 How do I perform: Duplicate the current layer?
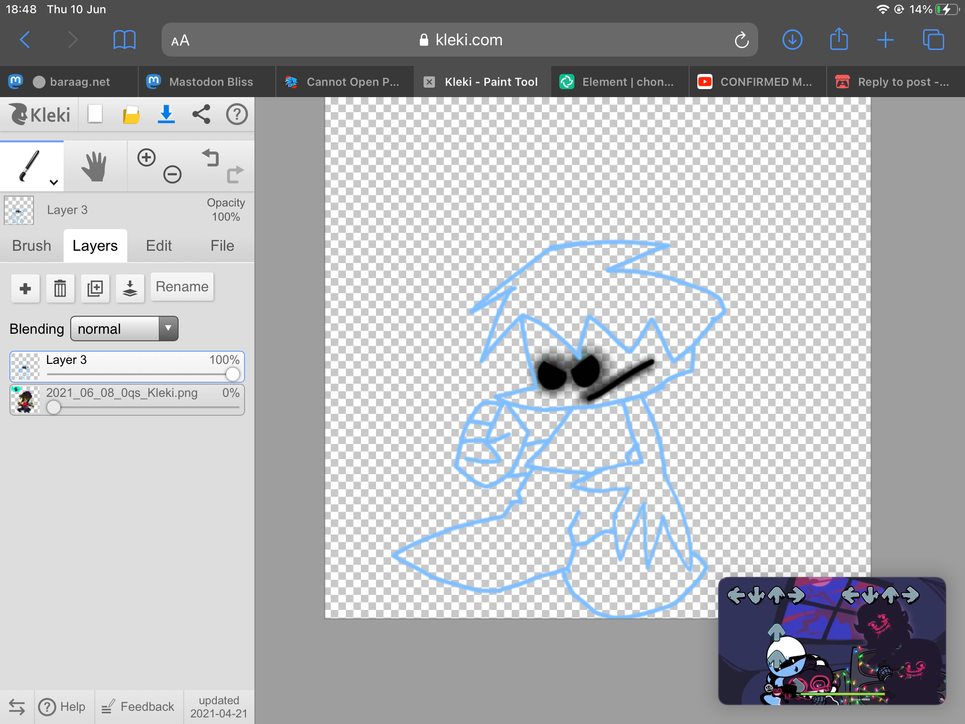[x=95, y=288]
